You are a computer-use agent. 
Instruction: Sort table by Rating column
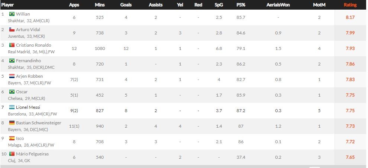click(x=350, y=5)
